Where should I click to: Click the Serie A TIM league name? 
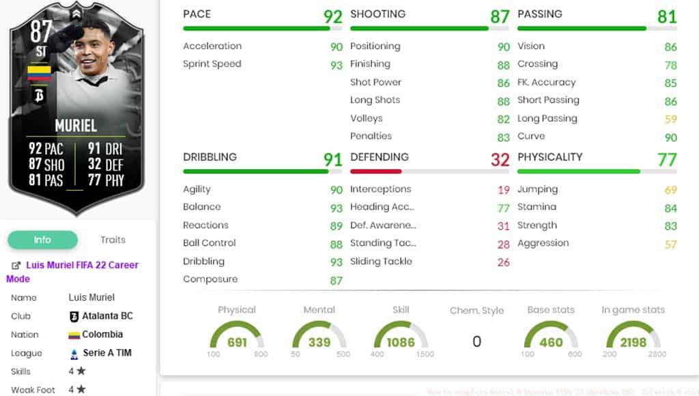tap(107, 353)
